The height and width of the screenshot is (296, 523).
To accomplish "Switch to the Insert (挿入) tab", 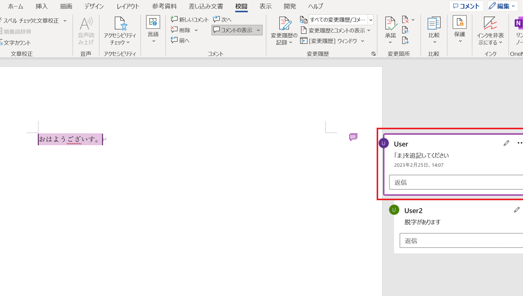I will (x=42, y=6).
